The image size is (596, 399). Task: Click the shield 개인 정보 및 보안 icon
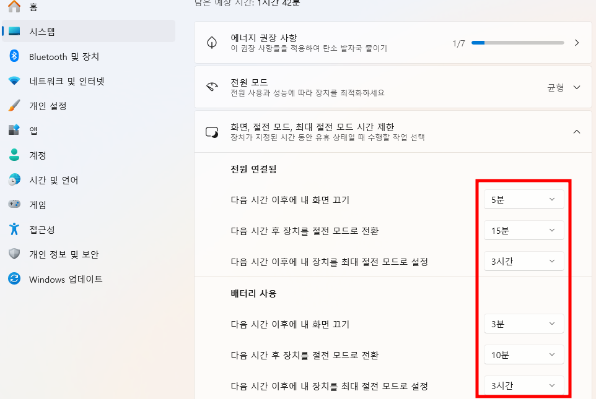(x=14, y=254)
